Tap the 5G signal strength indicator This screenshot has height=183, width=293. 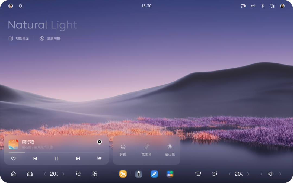click(272, 6)
